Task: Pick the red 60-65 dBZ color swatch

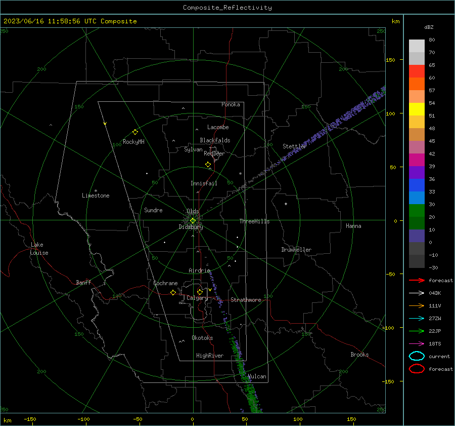Action: click(417, 71)
